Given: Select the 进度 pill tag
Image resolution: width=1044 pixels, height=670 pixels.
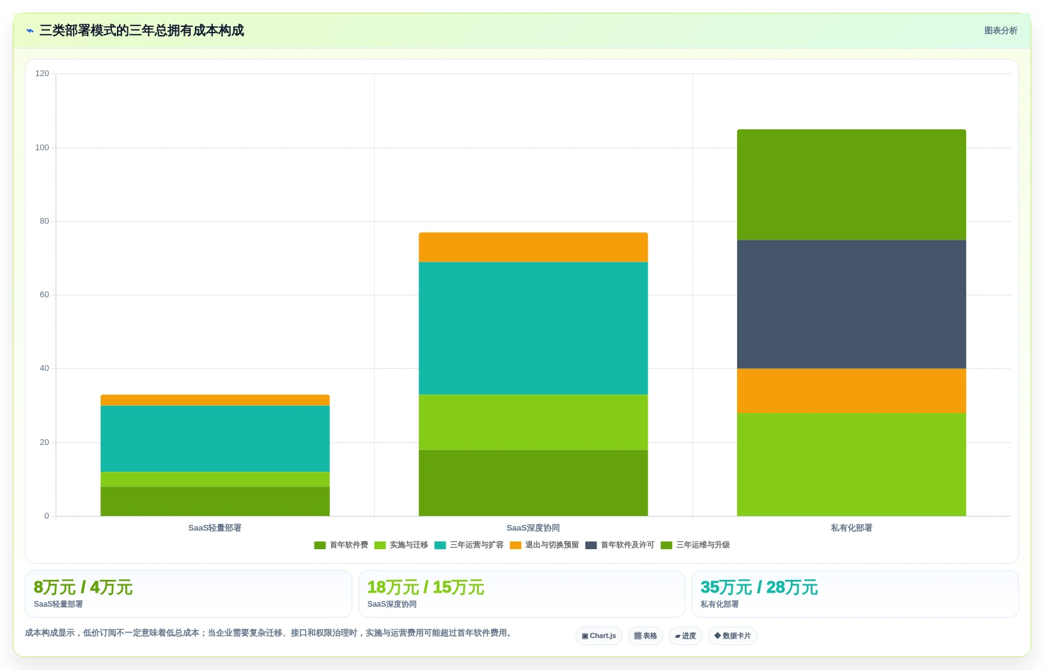Looking at the screenshot, I should pyautogui.click(x=685, y=636).
